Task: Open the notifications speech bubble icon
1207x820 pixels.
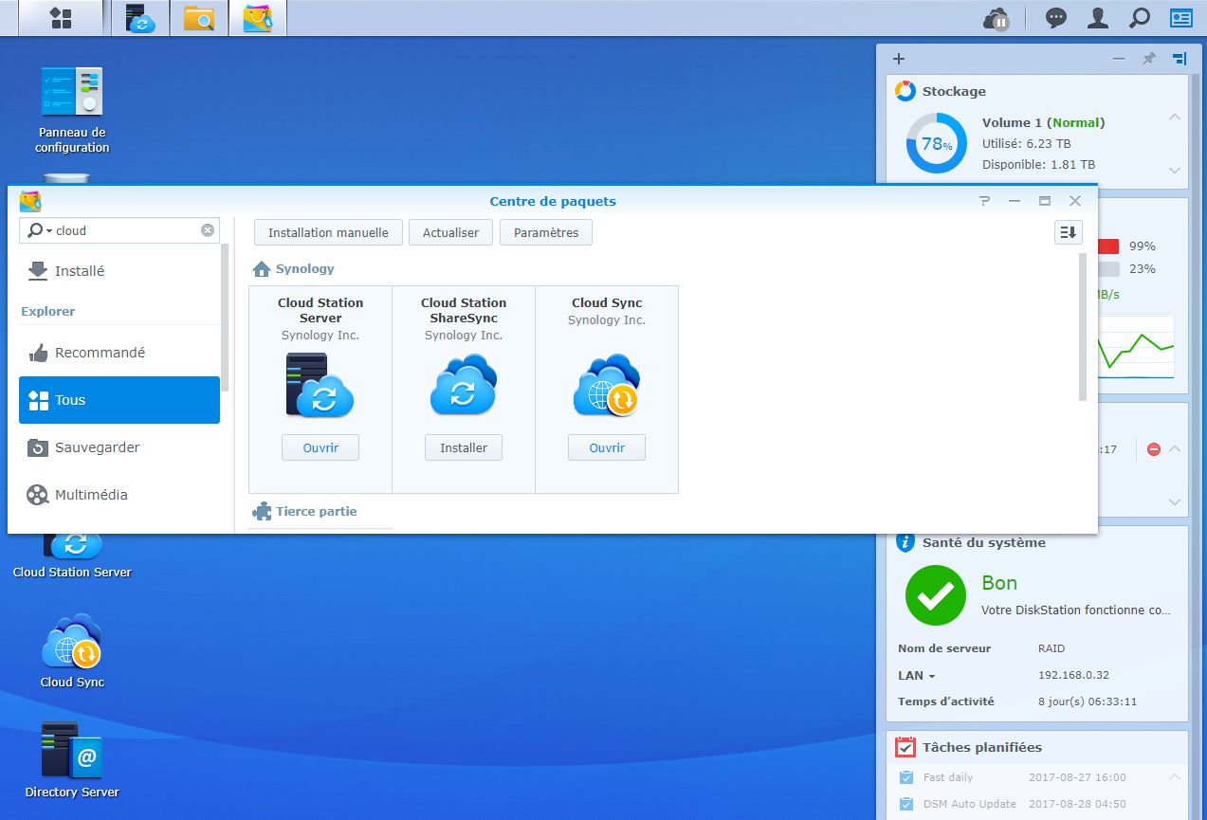Action: coord(1056,18)
